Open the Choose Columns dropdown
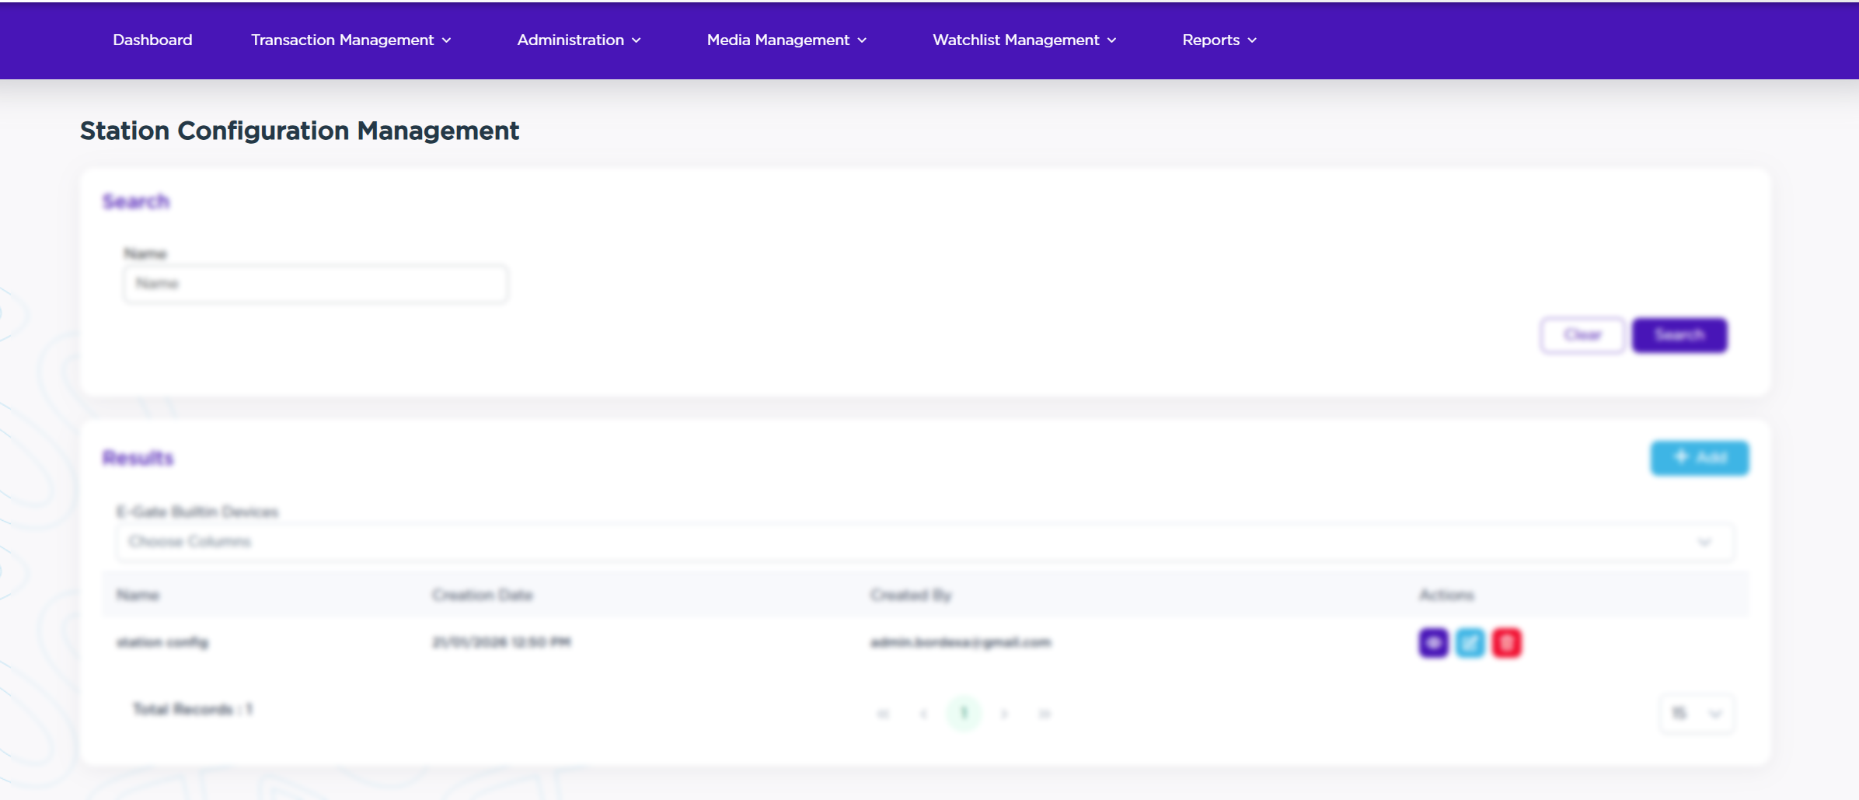The image size is (1859, 800). click(x=924, y=542)
